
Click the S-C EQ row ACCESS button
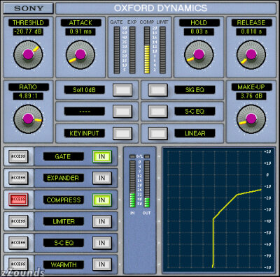[18, 243]
